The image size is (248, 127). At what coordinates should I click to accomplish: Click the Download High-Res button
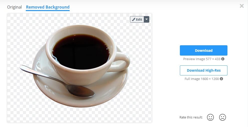point(204,70)
